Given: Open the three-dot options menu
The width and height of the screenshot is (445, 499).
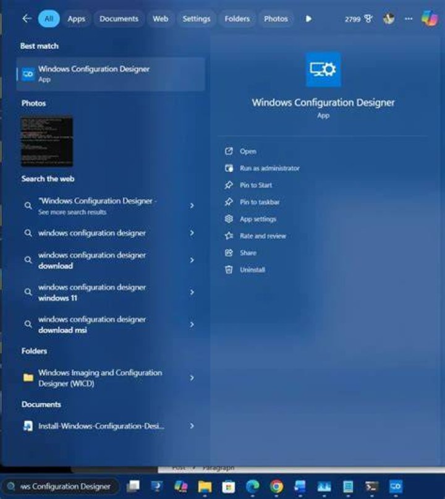Looking at the screenshot, I should coord(409,19).
